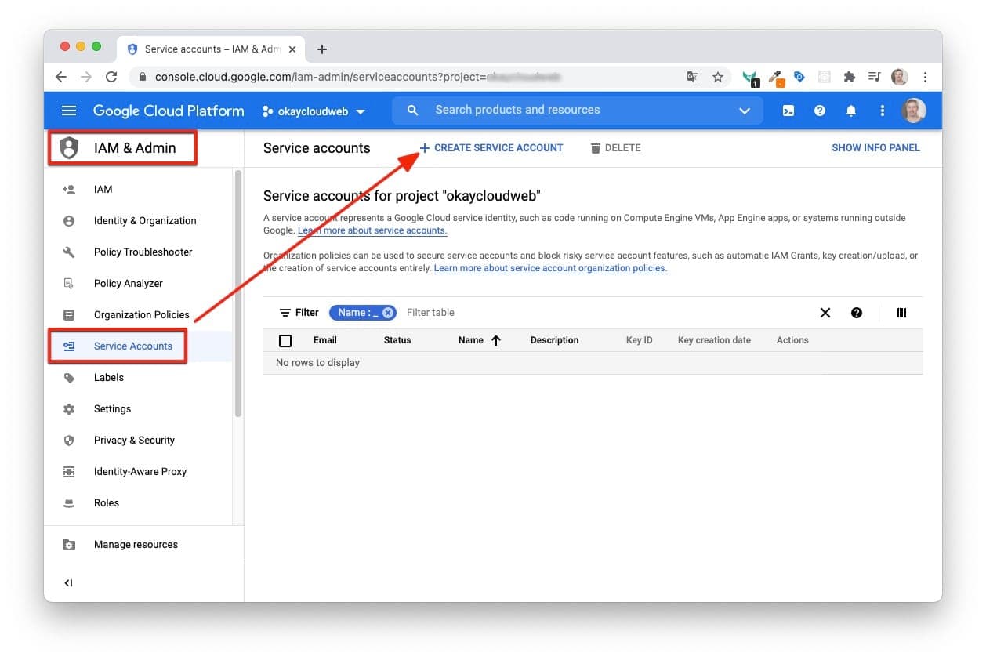Open the account avatar in blue header
Screen dimensions: 986x660
(x=914, y=111)
